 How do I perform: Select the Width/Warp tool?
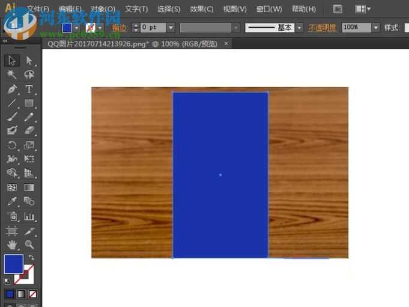[x=12, y=159]
